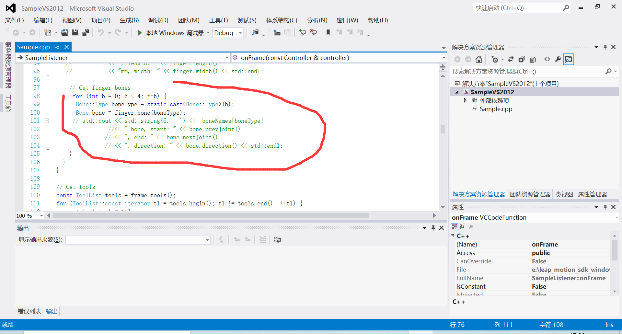The image size is (622, 334).
Task: Open the 调试(D) menu
Action: click(x=158, y=20)
